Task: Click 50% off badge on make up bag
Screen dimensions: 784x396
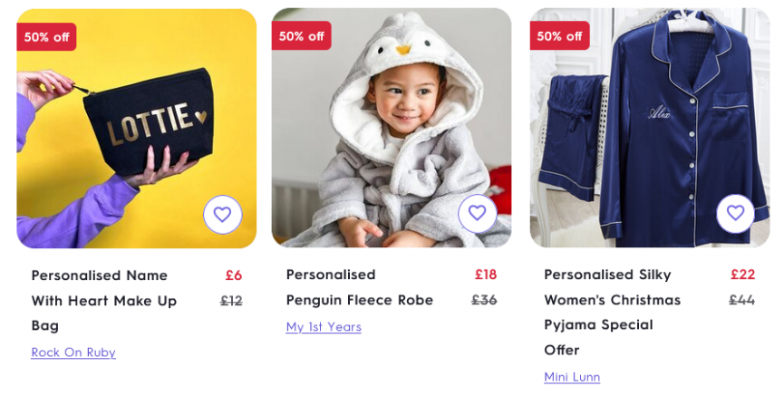Action: 46,37
